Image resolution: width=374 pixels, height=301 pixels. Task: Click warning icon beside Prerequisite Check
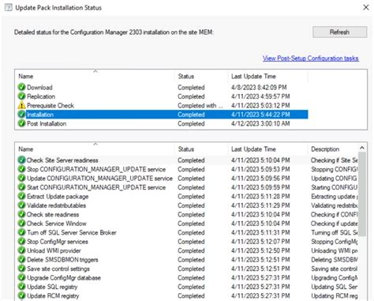[21, 105]
